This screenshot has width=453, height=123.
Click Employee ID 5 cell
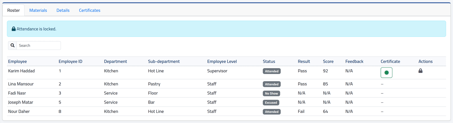point(60,102)
